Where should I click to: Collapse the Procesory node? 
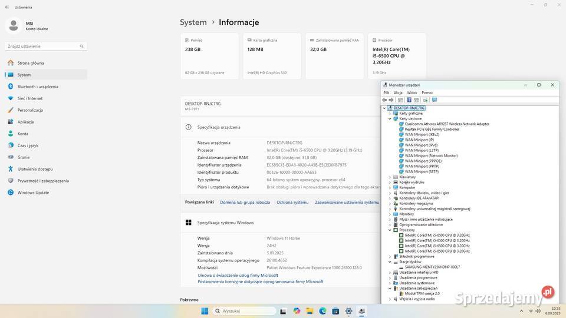click(x=390, y=230)
